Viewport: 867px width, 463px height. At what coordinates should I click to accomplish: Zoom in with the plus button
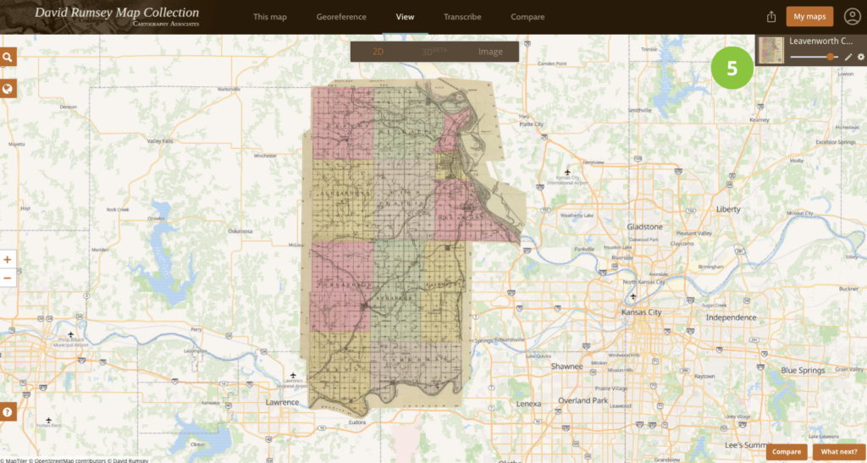click(8, 259)
